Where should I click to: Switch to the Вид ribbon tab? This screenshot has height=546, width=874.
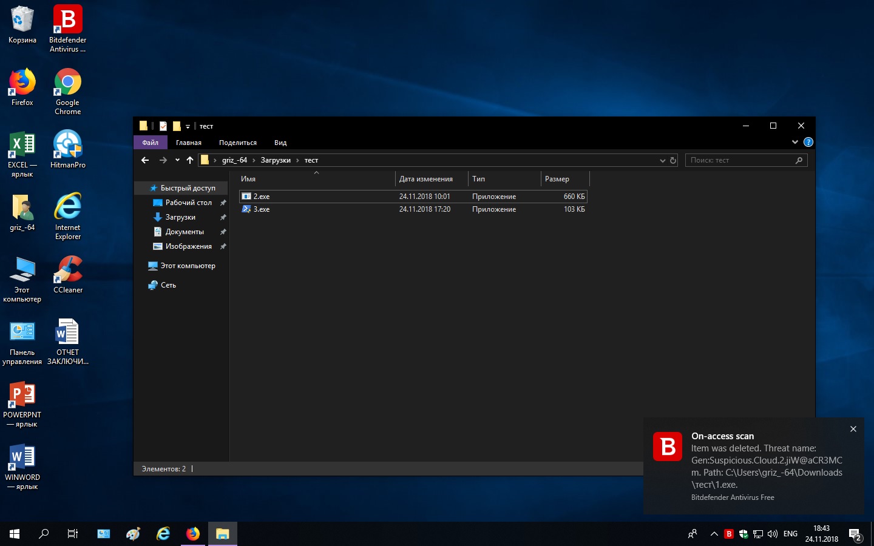click(x=280, y=143)
